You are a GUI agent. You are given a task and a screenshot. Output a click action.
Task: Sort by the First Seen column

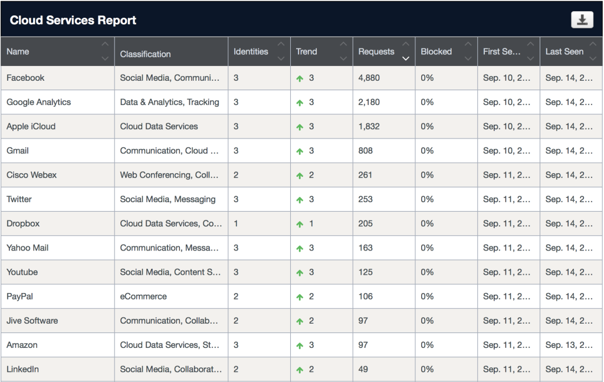(501, 52)
